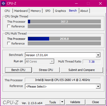Click the single thread score bar
The height and width of the screenshot is (106, 107).
point(64,22)
